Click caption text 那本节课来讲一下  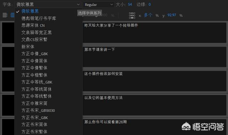click(100, 50)
